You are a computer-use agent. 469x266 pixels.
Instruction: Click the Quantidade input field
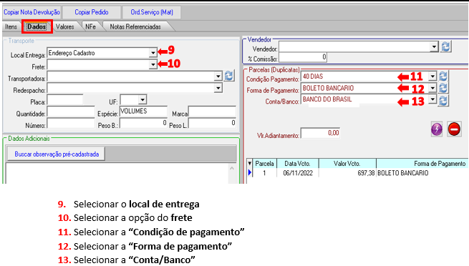(71, 112)
